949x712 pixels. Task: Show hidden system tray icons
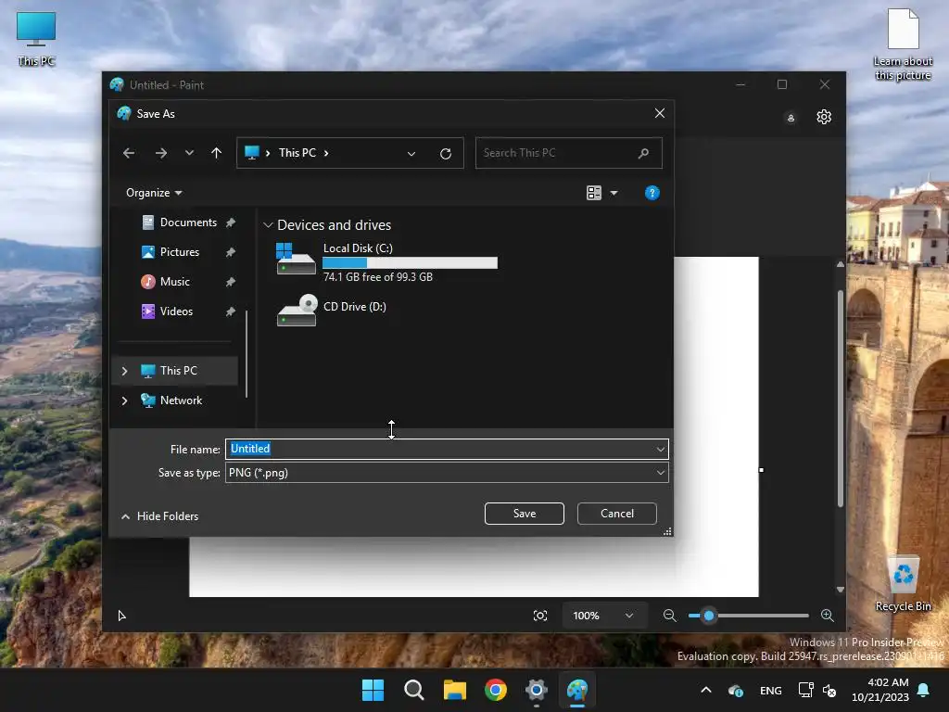tap(705, 690)
